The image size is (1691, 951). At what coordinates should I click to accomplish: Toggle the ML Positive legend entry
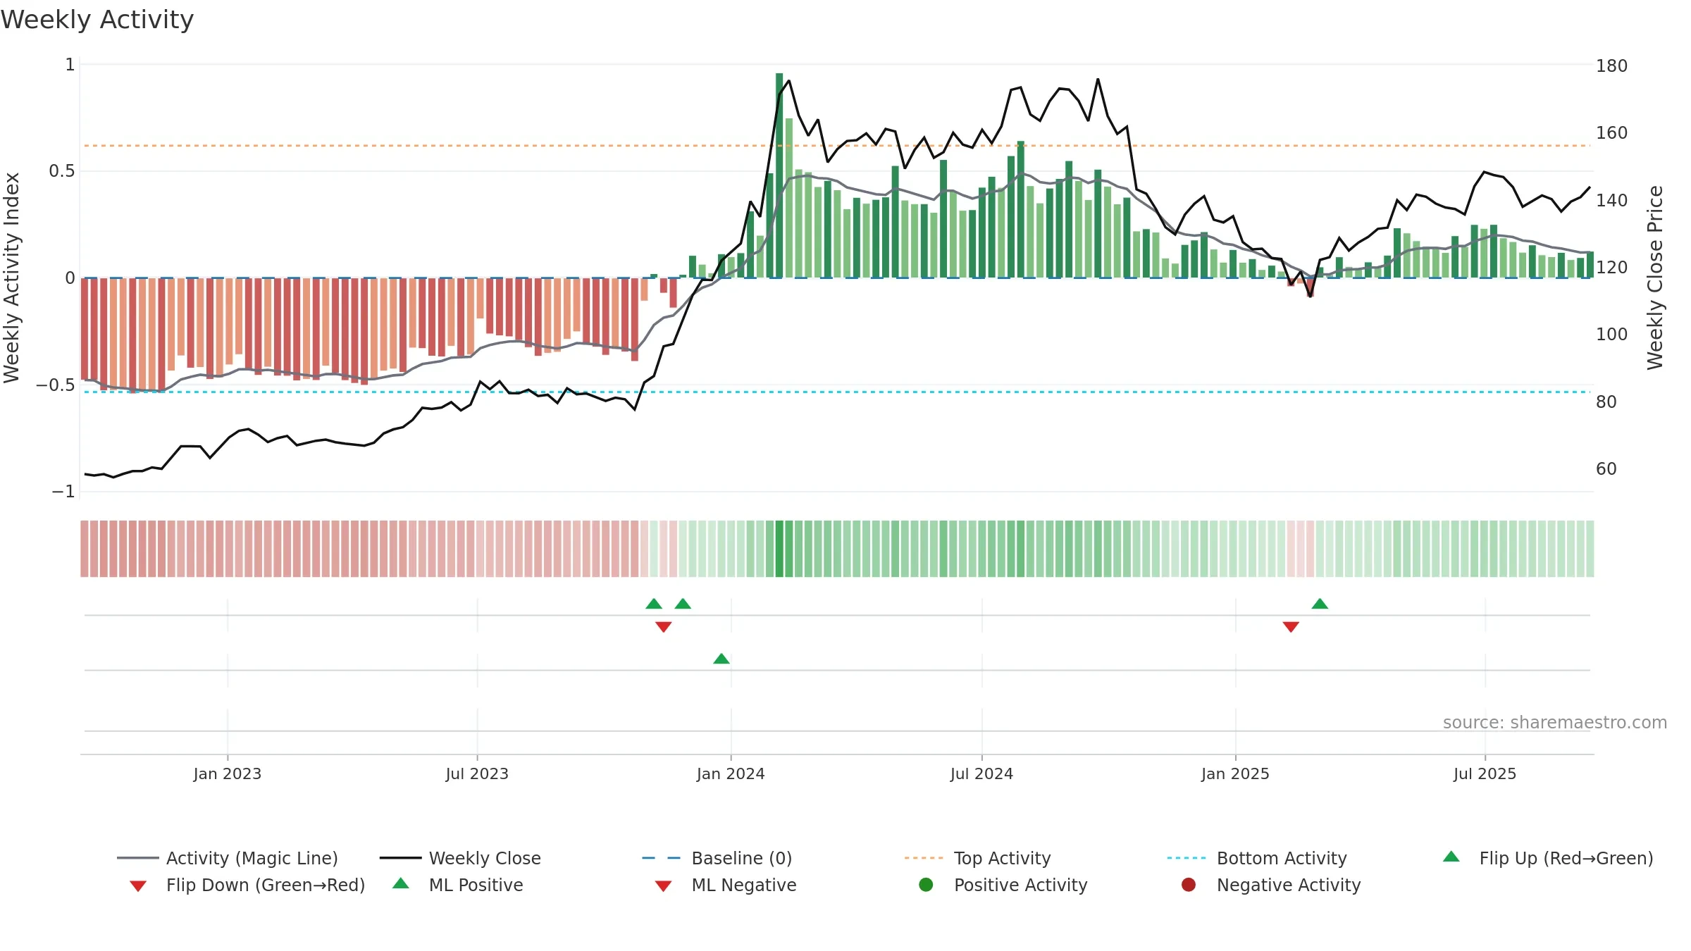458,885
